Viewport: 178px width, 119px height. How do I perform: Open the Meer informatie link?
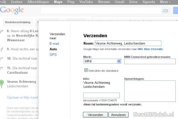(x=154, y=49)
